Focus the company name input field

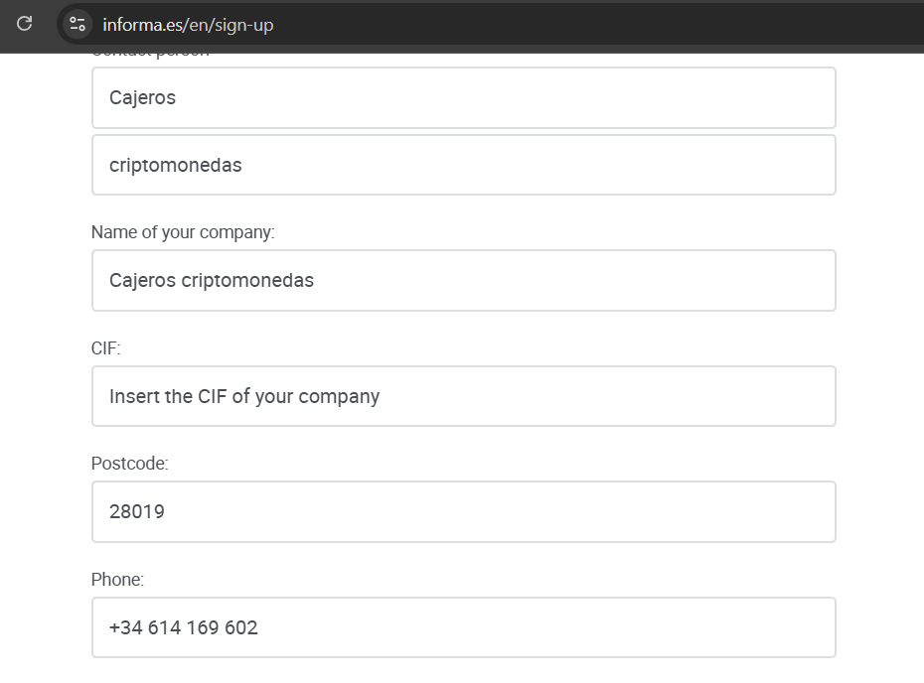(x=464, y=280)
